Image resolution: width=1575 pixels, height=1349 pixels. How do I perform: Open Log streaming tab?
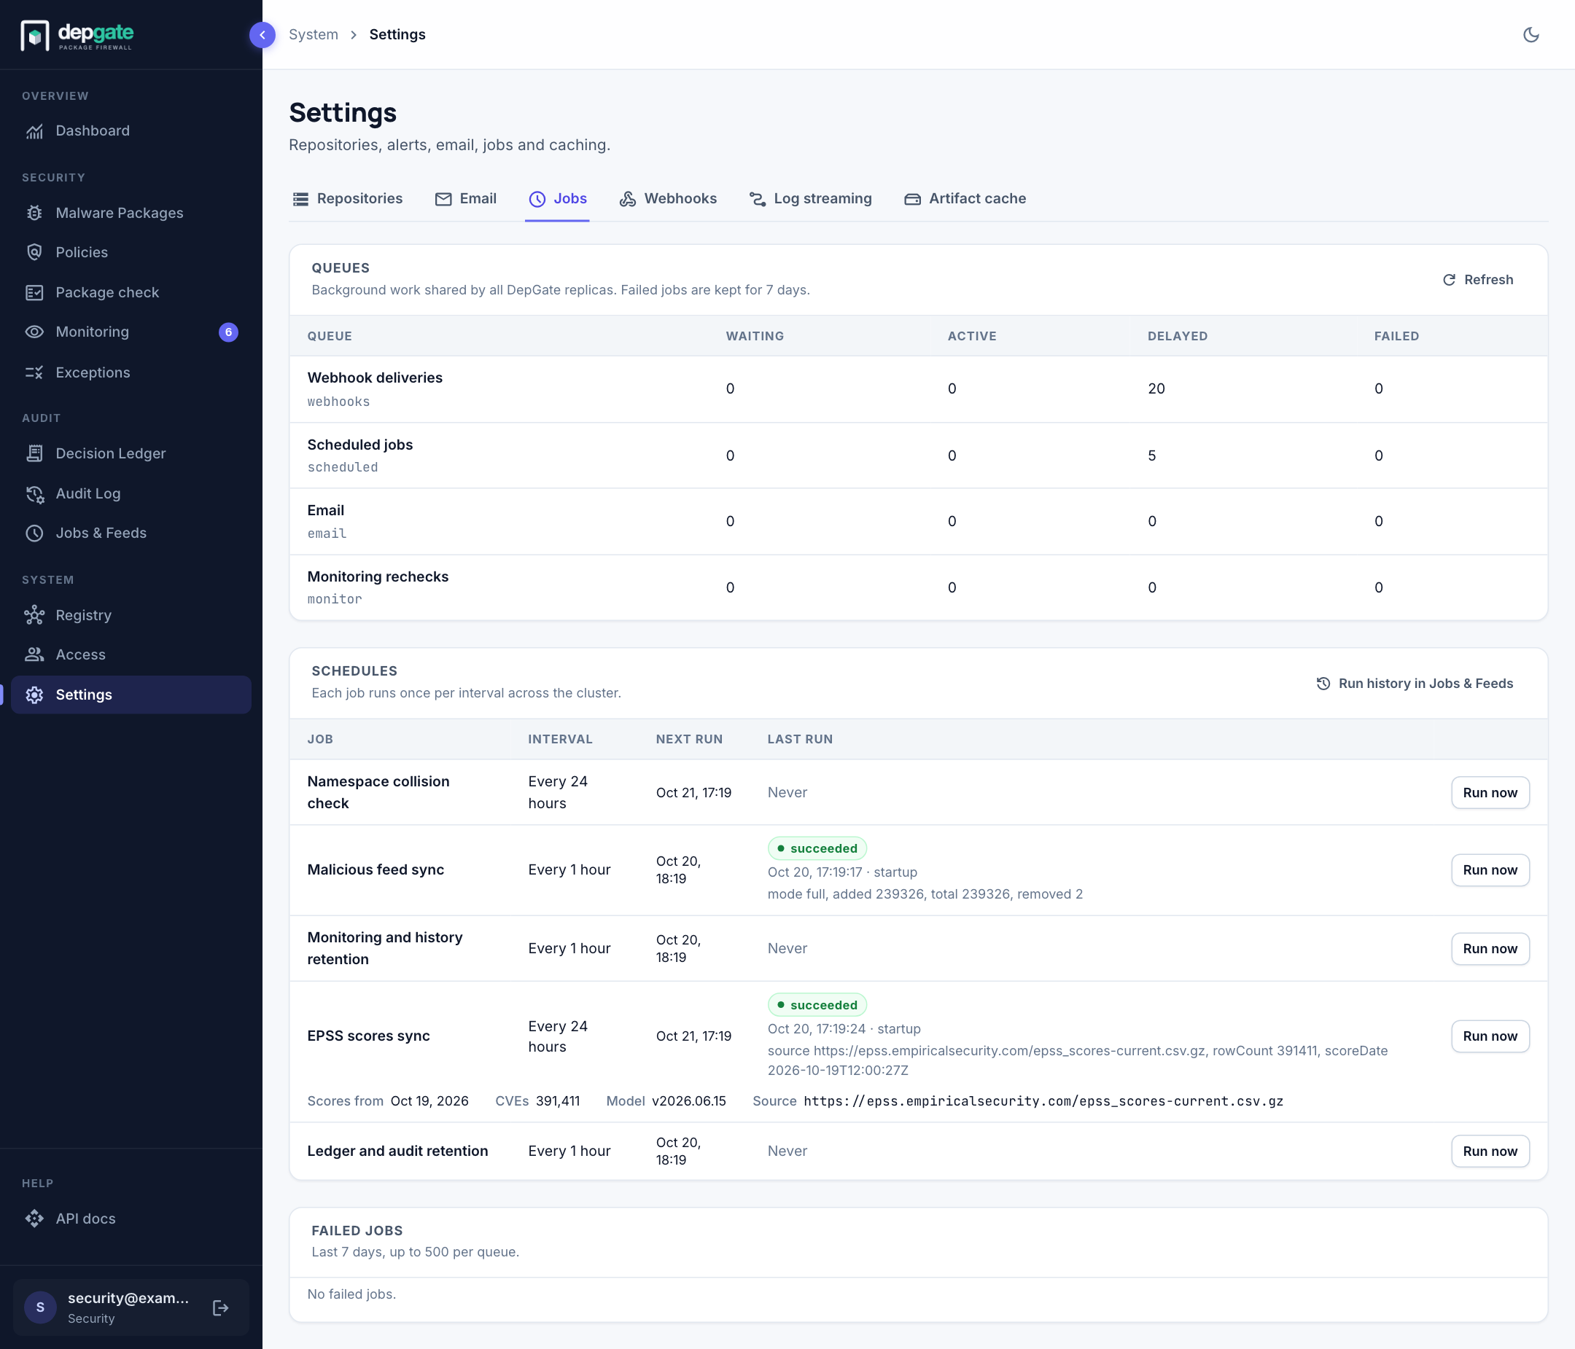point(810,199)
